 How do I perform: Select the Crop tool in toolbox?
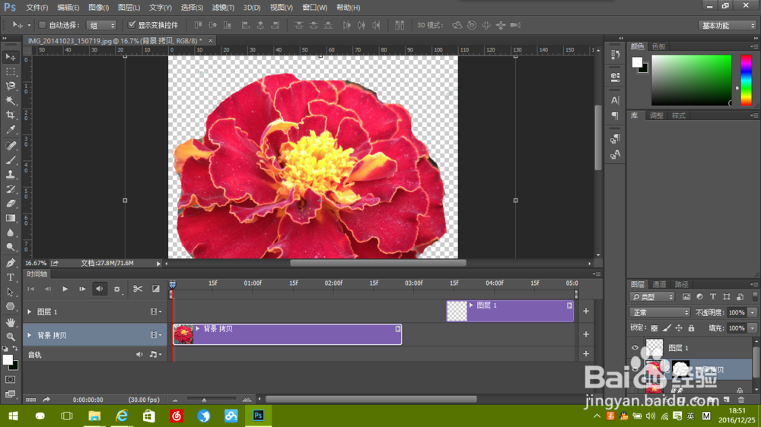tap(11, 115)
